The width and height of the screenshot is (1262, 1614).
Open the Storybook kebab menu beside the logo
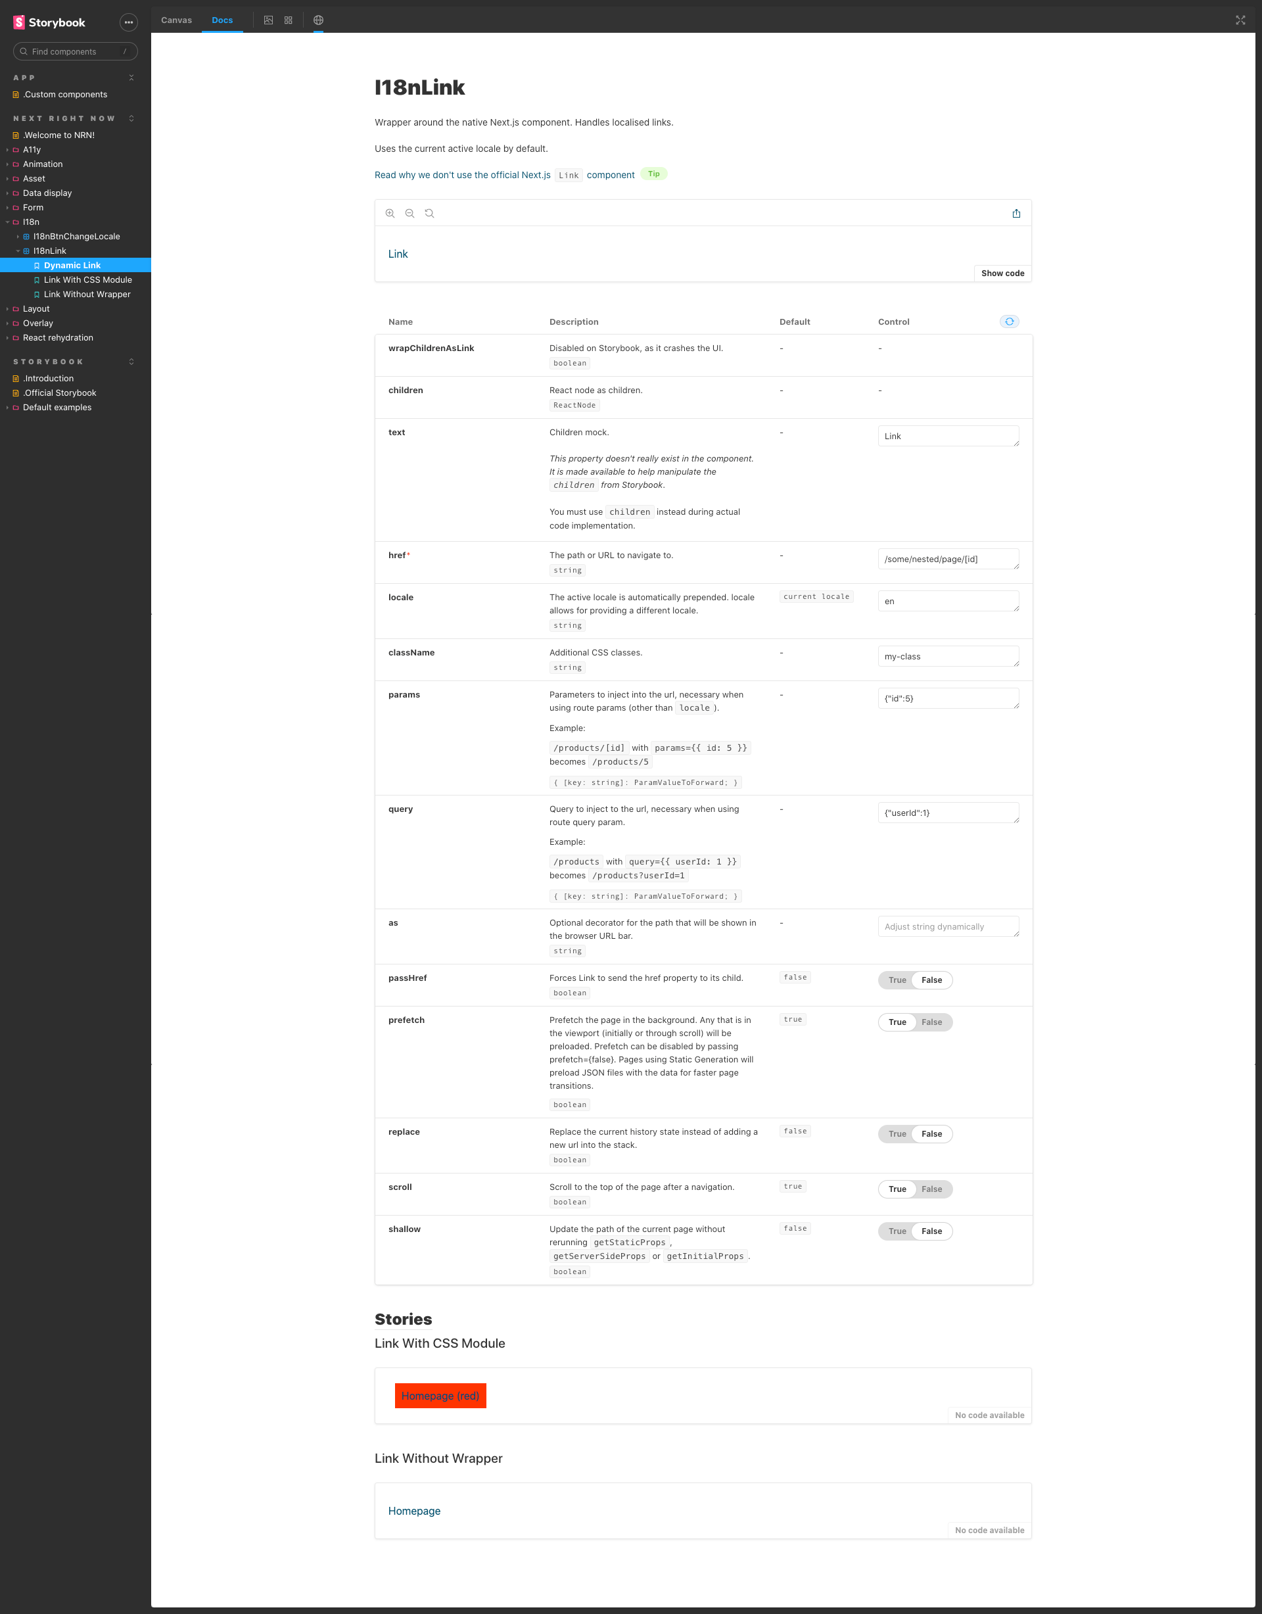click(129, 22)
